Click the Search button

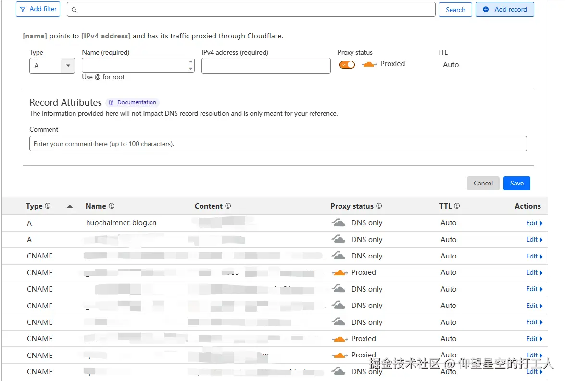pyautogui.click(x=455, y=10)
